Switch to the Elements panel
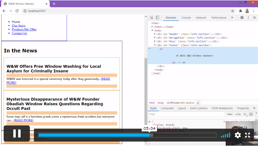 point(171,18)
